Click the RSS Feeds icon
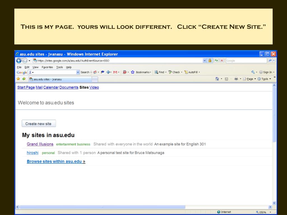 (x=226, y=79)
